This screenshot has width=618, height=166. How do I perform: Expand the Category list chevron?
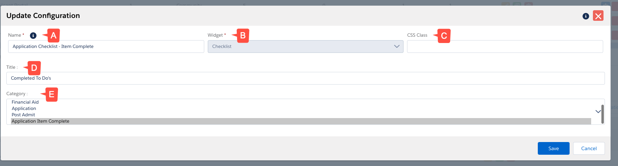(x=598, y=111)
